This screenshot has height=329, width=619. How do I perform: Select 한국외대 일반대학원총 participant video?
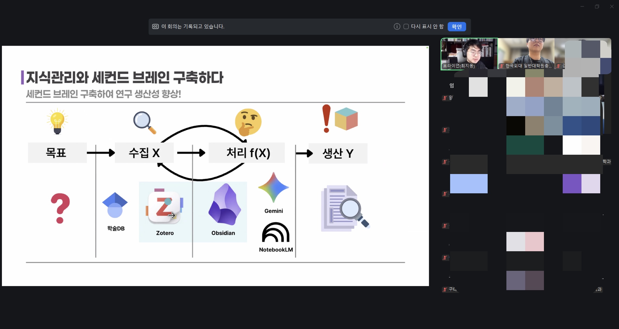coord(526,54)
